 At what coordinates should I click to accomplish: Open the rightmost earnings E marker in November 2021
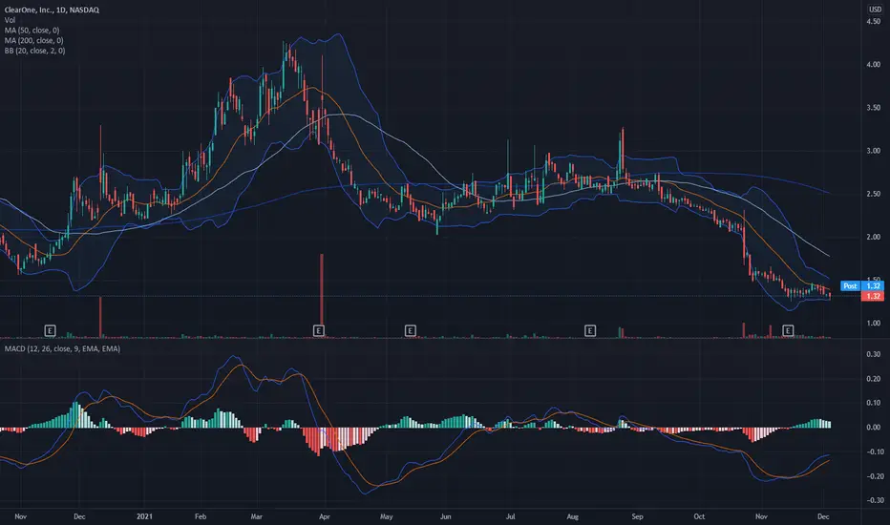coord(788,330)
